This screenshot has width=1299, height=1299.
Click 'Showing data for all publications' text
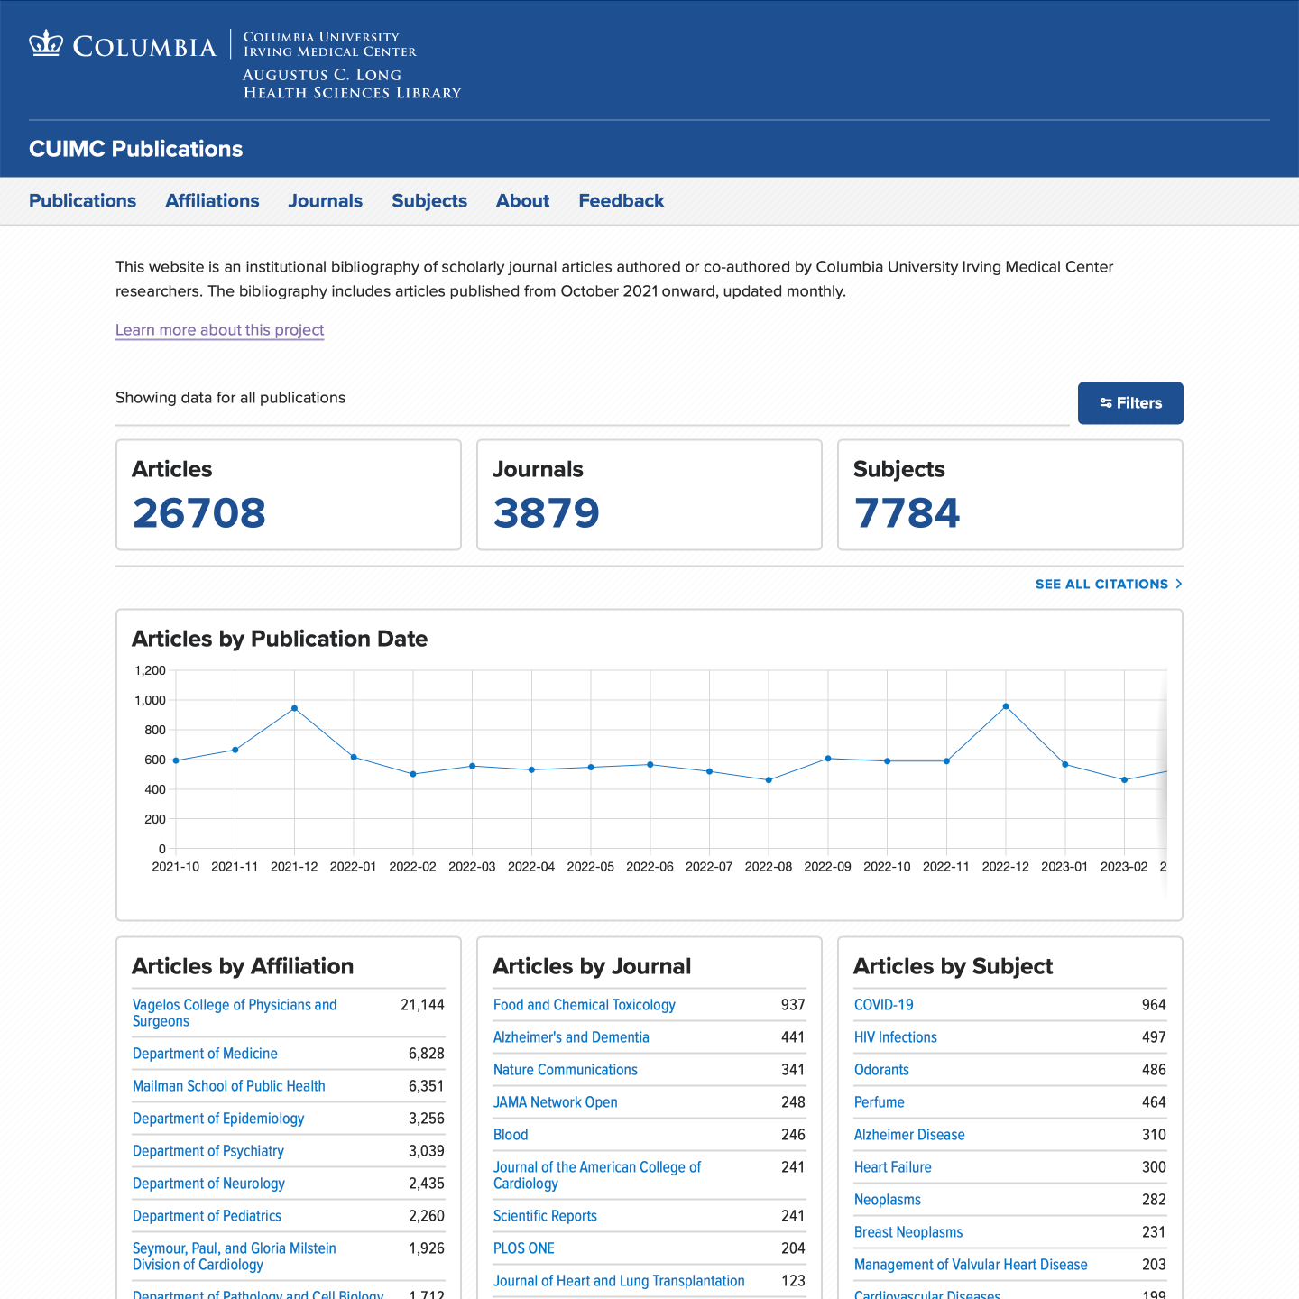(x=230, y=398)
